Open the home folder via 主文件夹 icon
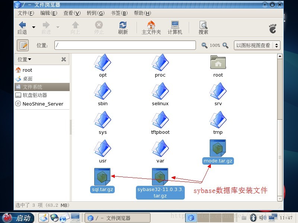 point(151,27)
